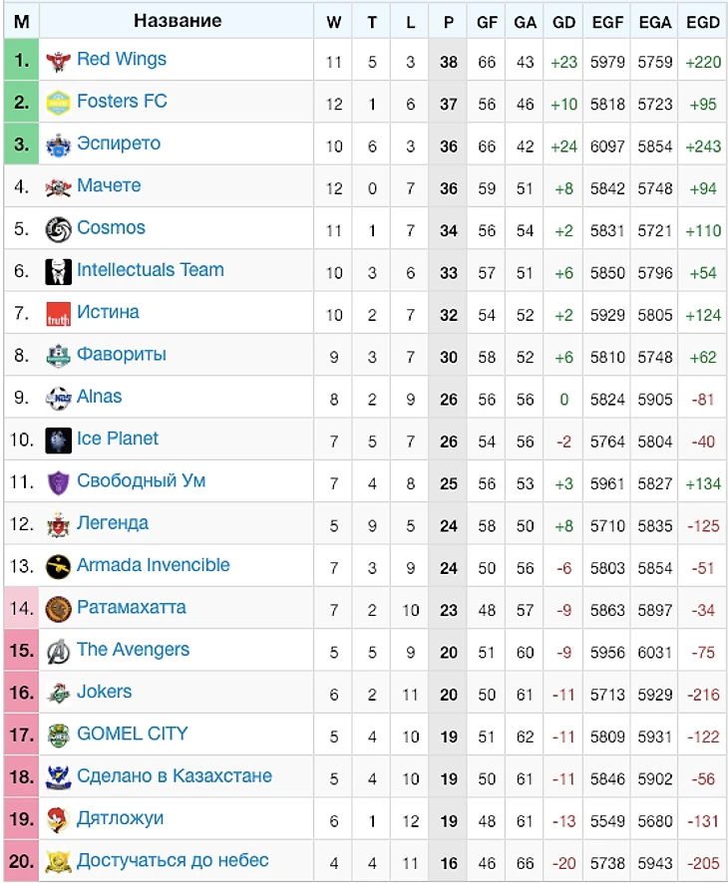Viewport: 728px width, 883px height.
Task: Click the Intellectuals Team black logo
Action: 58,272
